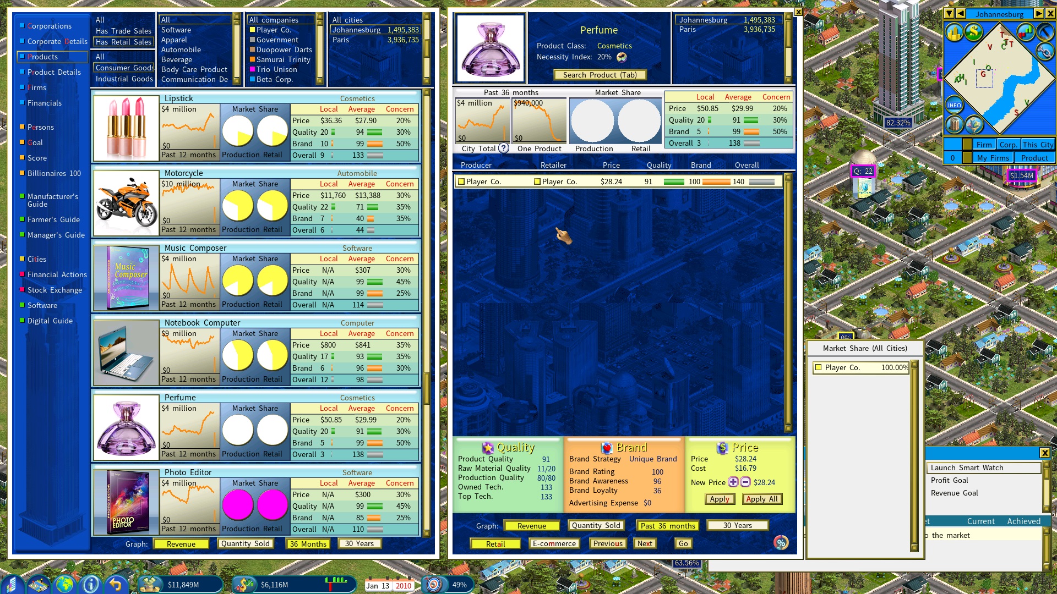Switch to the This City tab
This screenshot has height=594, width=1057.
(1038, 145)
